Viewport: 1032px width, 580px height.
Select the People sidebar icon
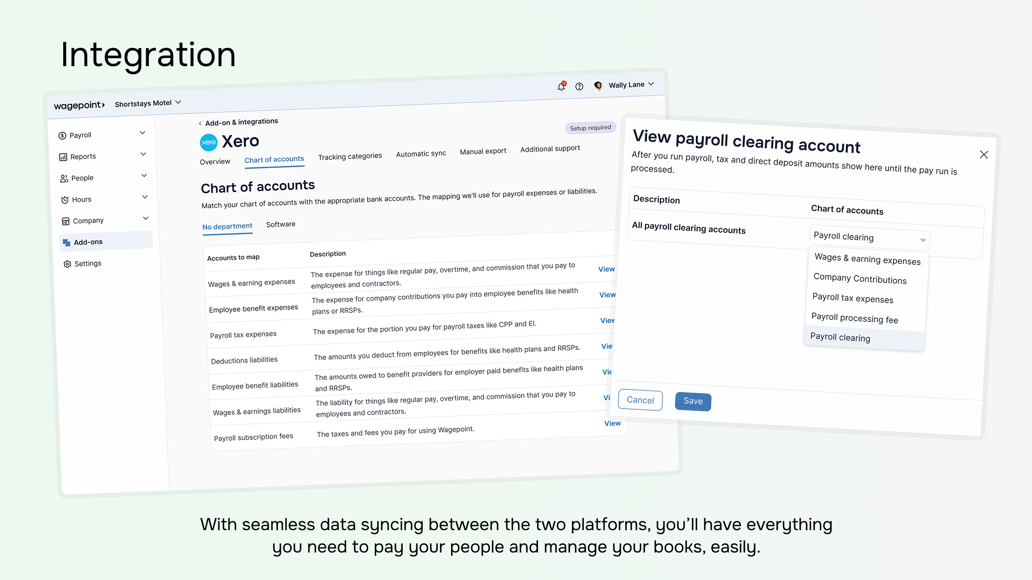[64, 178]
